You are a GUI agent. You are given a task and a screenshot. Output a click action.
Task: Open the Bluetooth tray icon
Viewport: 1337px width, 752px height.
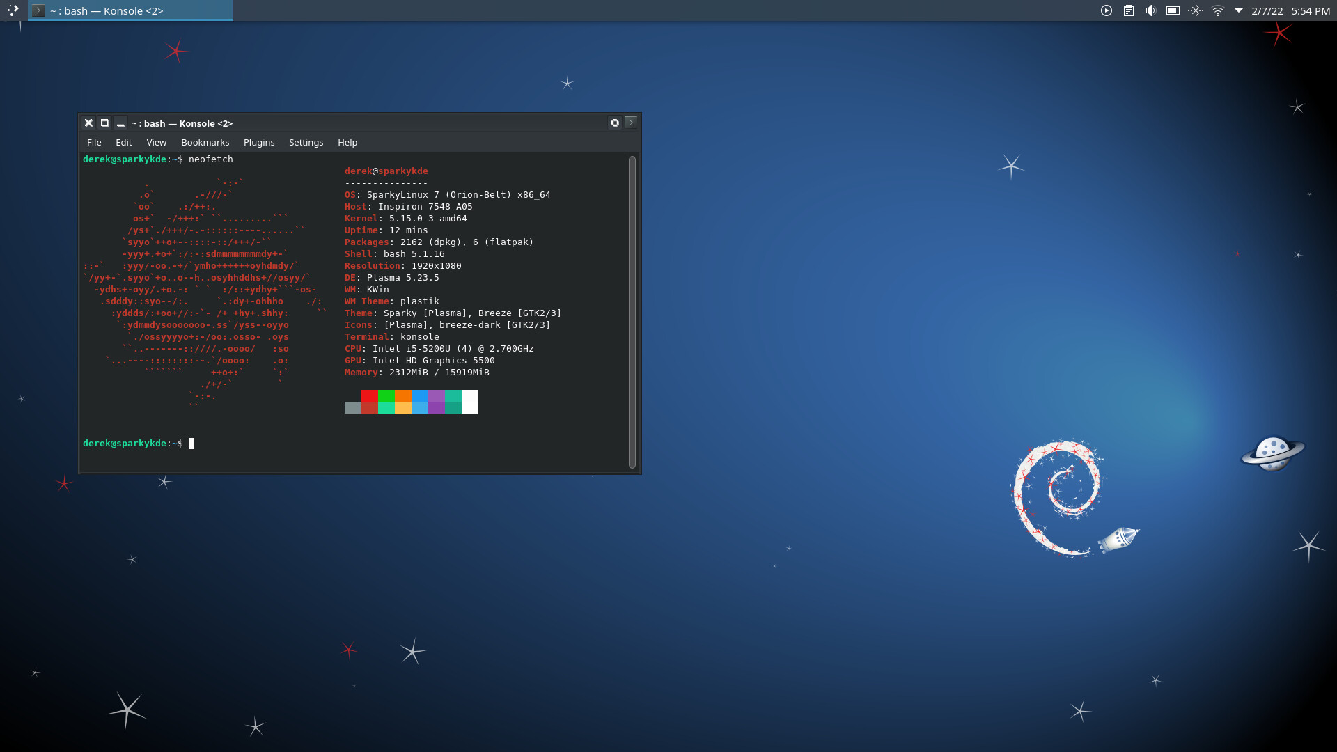(1196, 10)
